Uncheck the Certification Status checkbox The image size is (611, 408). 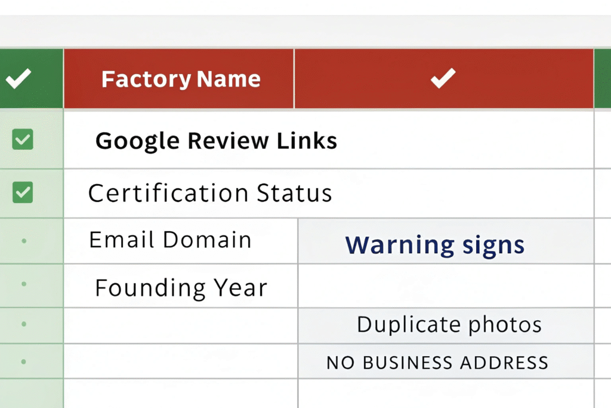(23, 192)
